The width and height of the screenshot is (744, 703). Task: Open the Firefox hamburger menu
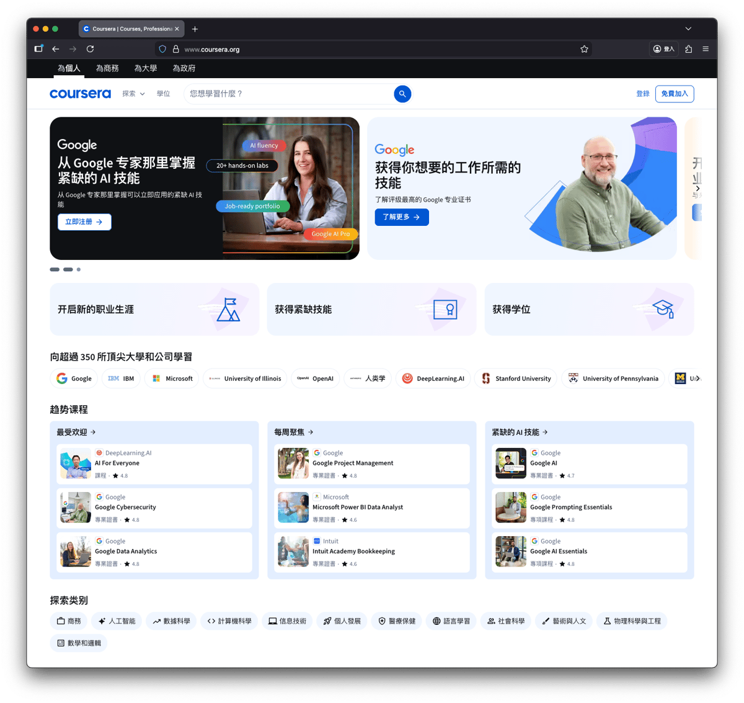tap(706, 49)
